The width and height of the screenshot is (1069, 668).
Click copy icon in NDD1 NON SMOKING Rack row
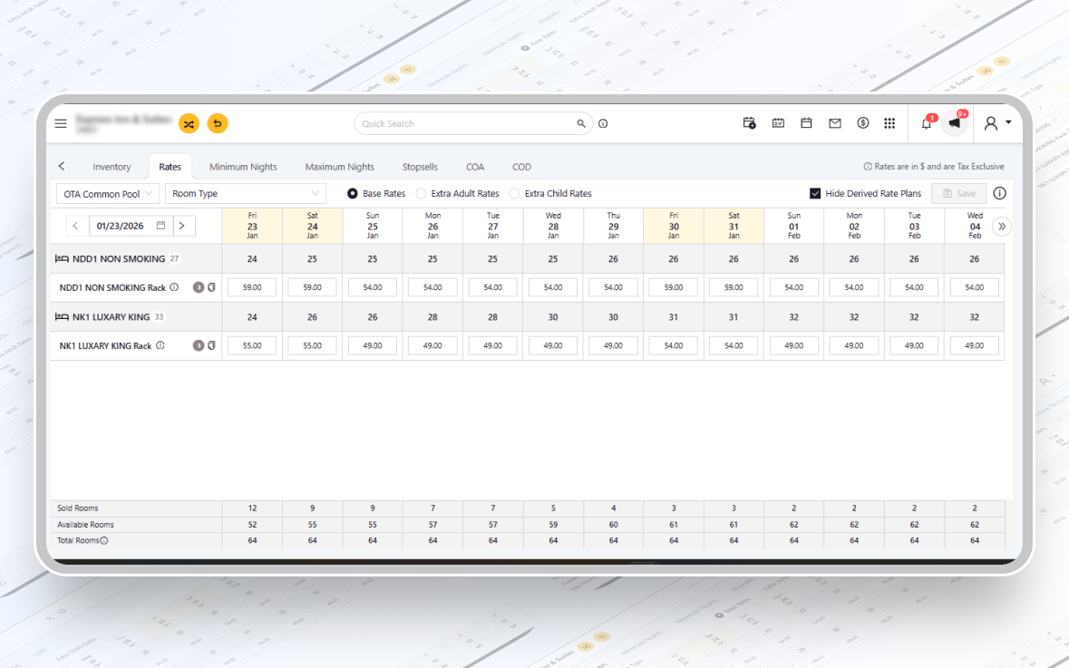pyautogui.click(x=211, y=287)
